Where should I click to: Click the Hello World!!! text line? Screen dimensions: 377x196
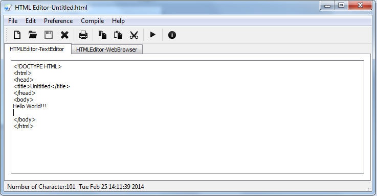point(30,106)
